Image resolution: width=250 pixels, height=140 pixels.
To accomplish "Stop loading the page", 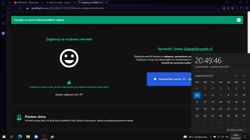I will (20, 8).
